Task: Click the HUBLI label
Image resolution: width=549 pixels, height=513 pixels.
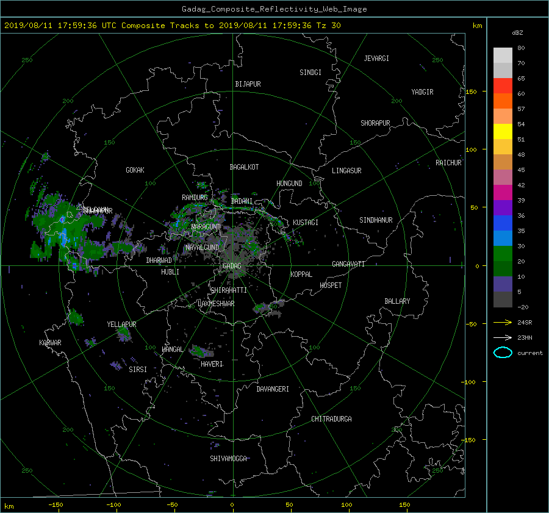Action: click(170, 272)
